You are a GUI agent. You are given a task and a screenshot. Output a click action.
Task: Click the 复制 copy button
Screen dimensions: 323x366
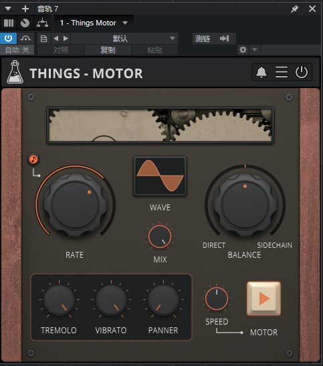point(108,50)
